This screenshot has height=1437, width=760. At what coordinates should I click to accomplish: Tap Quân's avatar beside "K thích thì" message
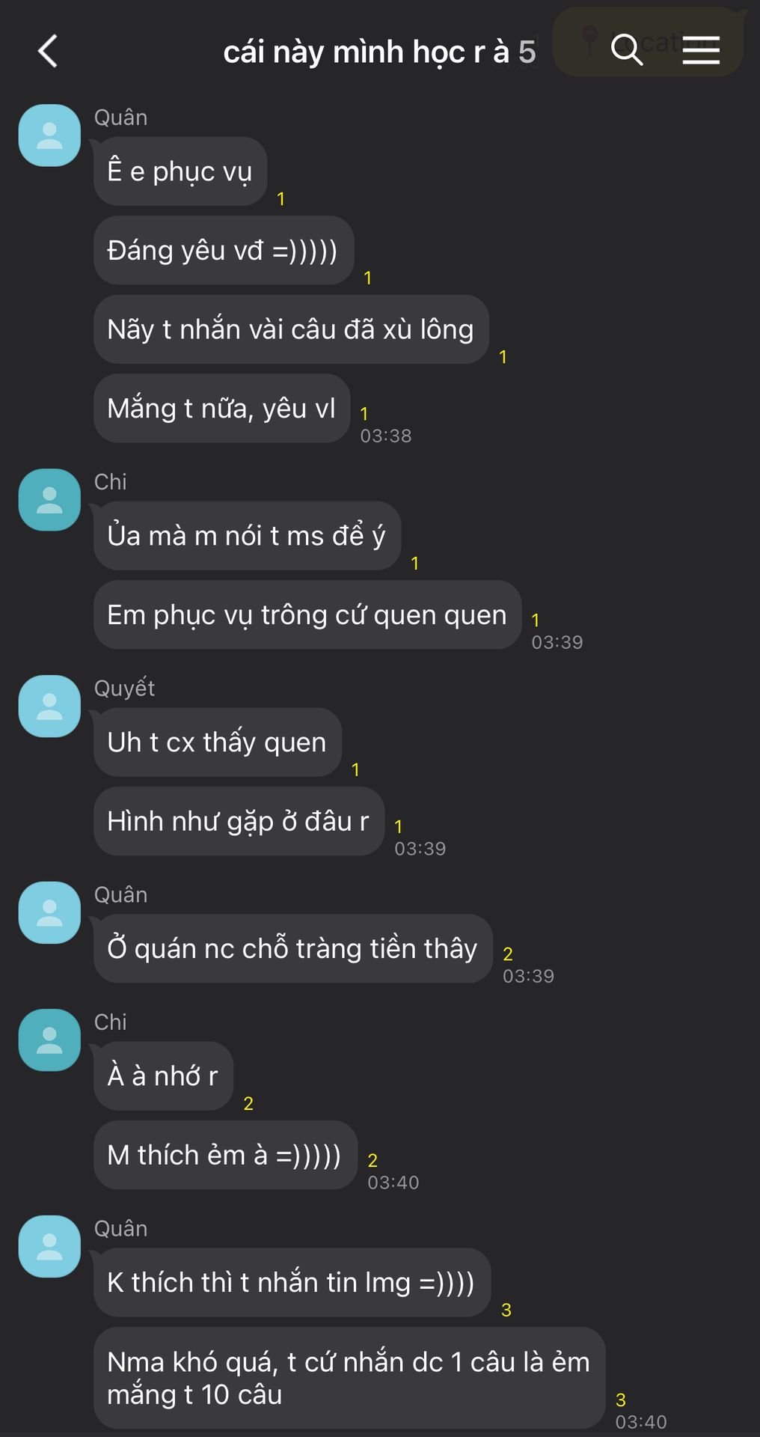pos(49,1247)
